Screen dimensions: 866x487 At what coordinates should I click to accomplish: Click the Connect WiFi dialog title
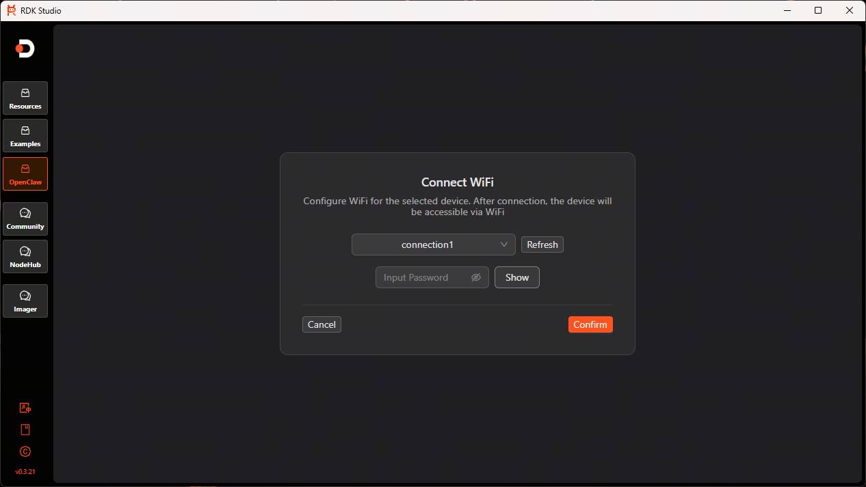[458, 182]
